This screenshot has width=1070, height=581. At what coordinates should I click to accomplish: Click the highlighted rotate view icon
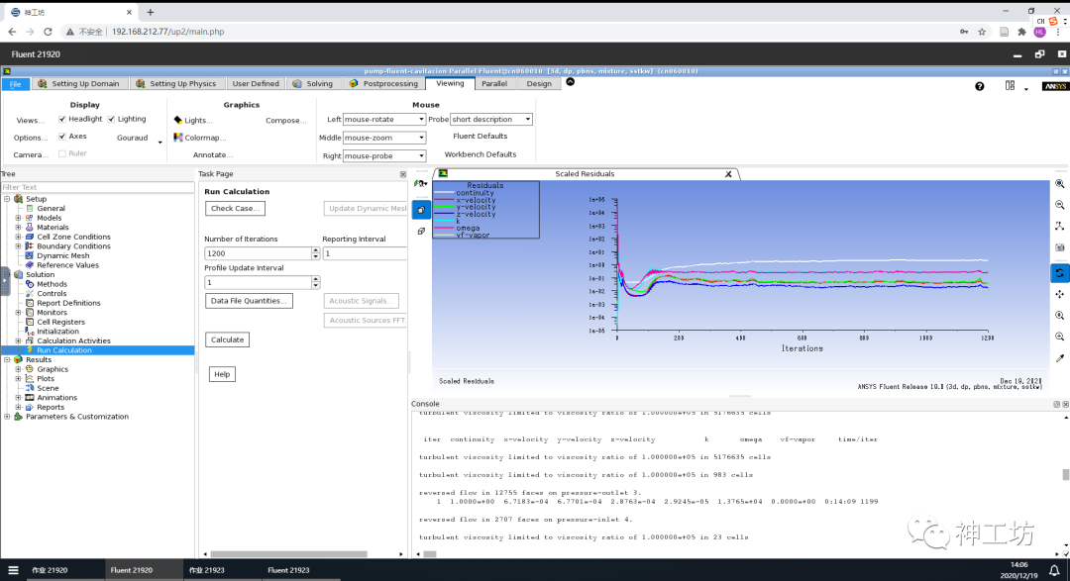click(1059, 272)
